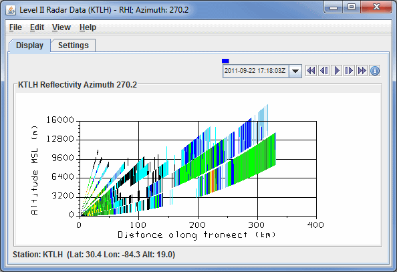Step back one animation frame
This screenshot has width=397, height=272.
(324, 70)
